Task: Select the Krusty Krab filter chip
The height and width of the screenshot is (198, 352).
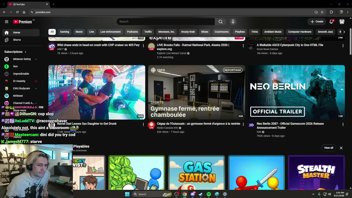Action: tap(188, 32)
